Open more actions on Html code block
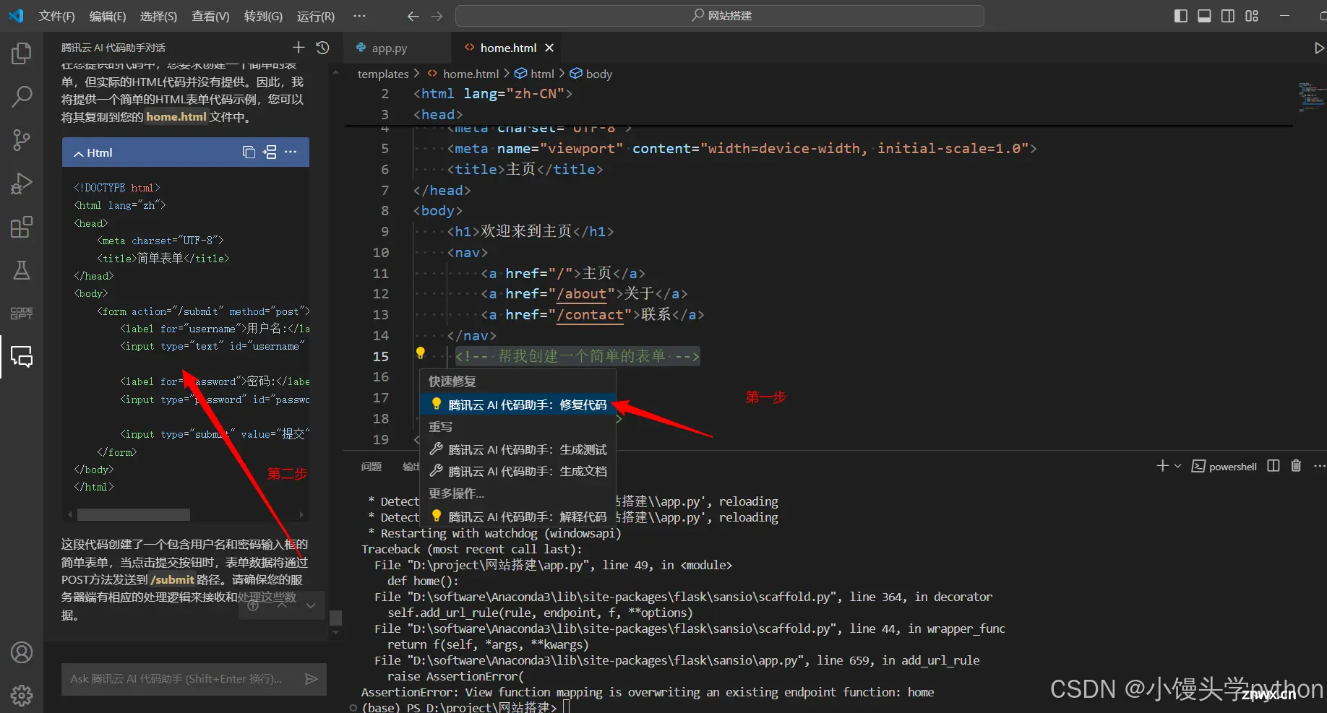1327x713 pixels. click(x=291, y=152)
